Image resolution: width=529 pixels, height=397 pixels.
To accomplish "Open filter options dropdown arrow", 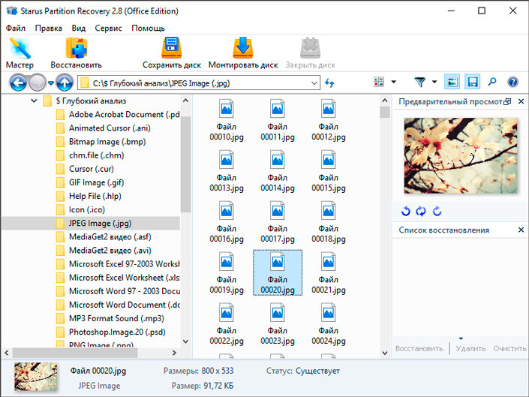I will (x=434, y=82).
